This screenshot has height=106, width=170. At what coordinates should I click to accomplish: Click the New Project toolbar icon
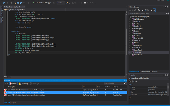[x=11, y=3]
